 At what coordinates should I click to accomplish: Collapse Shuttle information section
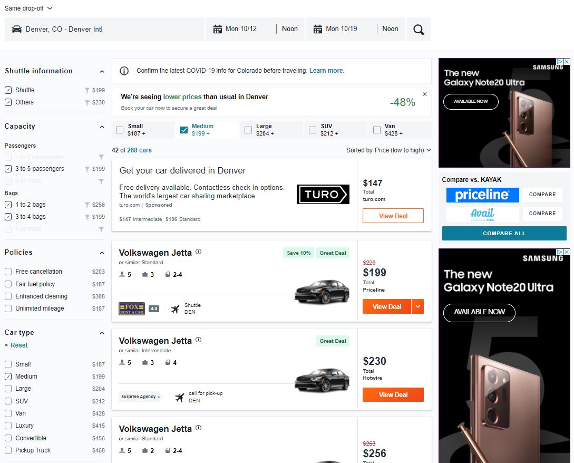click(x=102, y=71)
